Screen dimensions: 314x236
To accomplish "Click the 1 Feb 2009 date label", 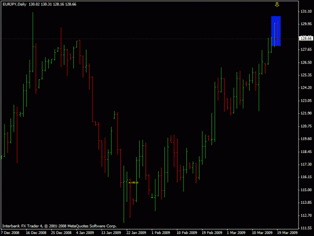I will point(161,233).
